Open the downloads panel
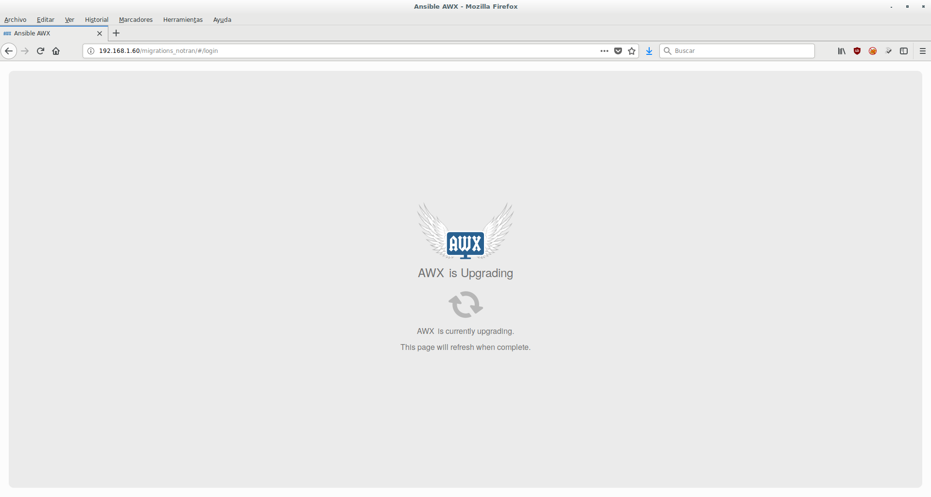 tap(649, 51)
